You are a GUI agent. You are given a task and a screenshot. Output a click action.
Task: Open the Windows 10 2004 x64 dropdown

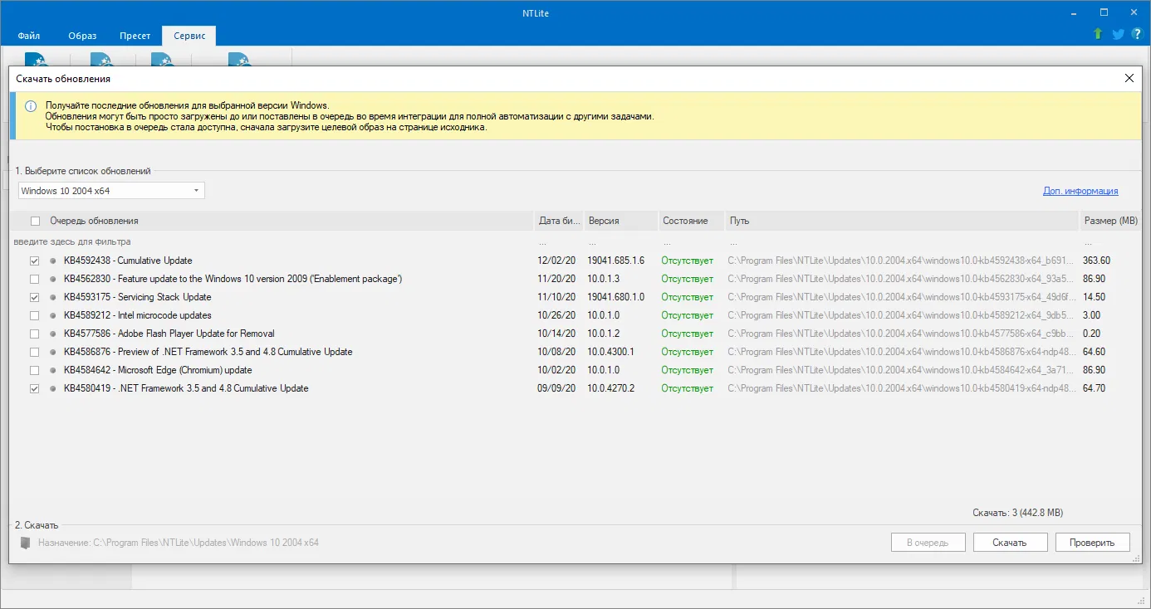(x=111, y=191)
